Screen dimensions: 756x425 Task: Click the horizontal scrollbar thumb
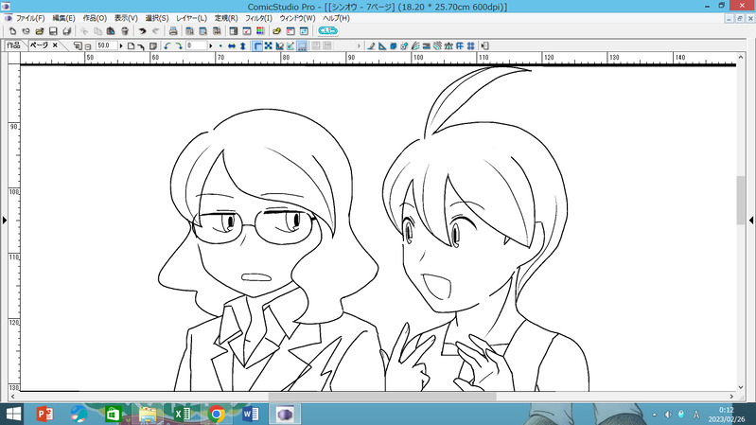click(382, 397)
